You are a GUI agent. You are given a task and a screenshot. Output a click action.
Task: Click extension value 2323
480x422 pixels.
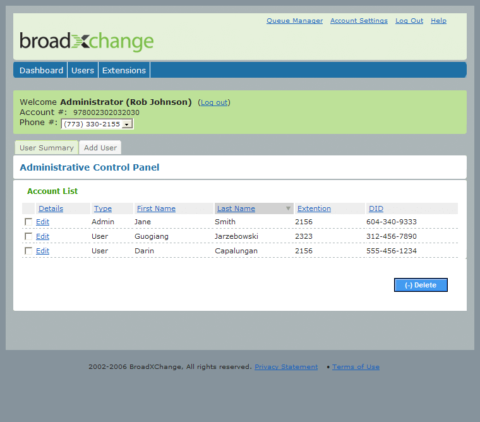coord(304,236)
